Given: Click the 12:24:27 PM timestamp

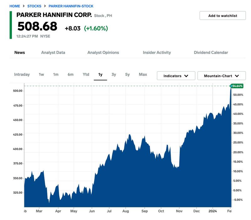Looking at the screenshot, I should point(27,36).
